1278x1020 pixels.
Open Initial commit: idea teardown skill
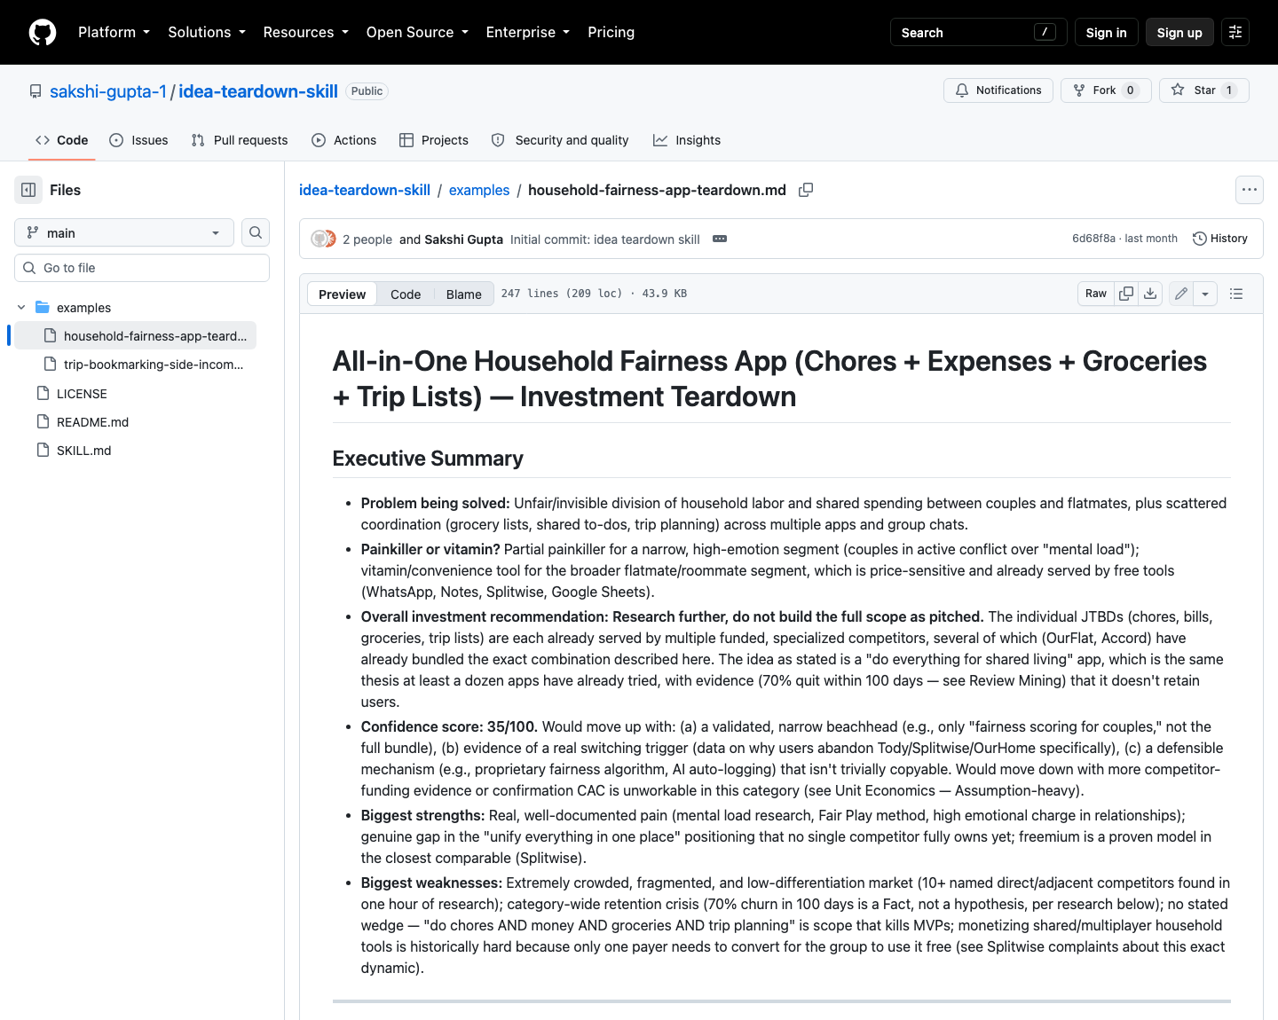click(605, 239)
